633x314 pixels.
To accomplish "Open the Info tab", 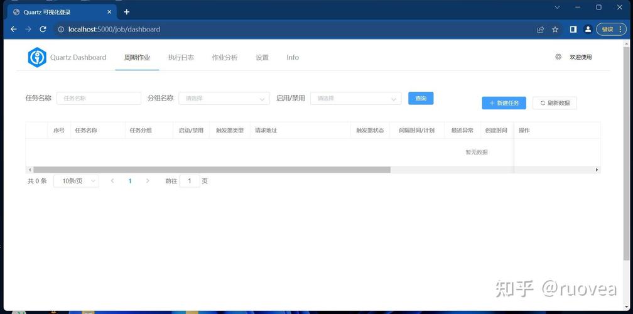I will click(x=293, y=57).
